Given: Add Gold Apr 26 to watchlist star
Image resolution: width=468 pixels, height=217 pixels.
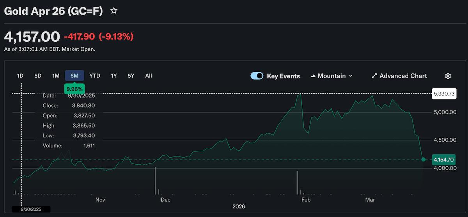Looking at the screenshot, I should pos(114,11).
